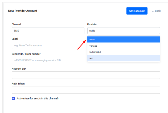Click the Save account button

point(137,11)
